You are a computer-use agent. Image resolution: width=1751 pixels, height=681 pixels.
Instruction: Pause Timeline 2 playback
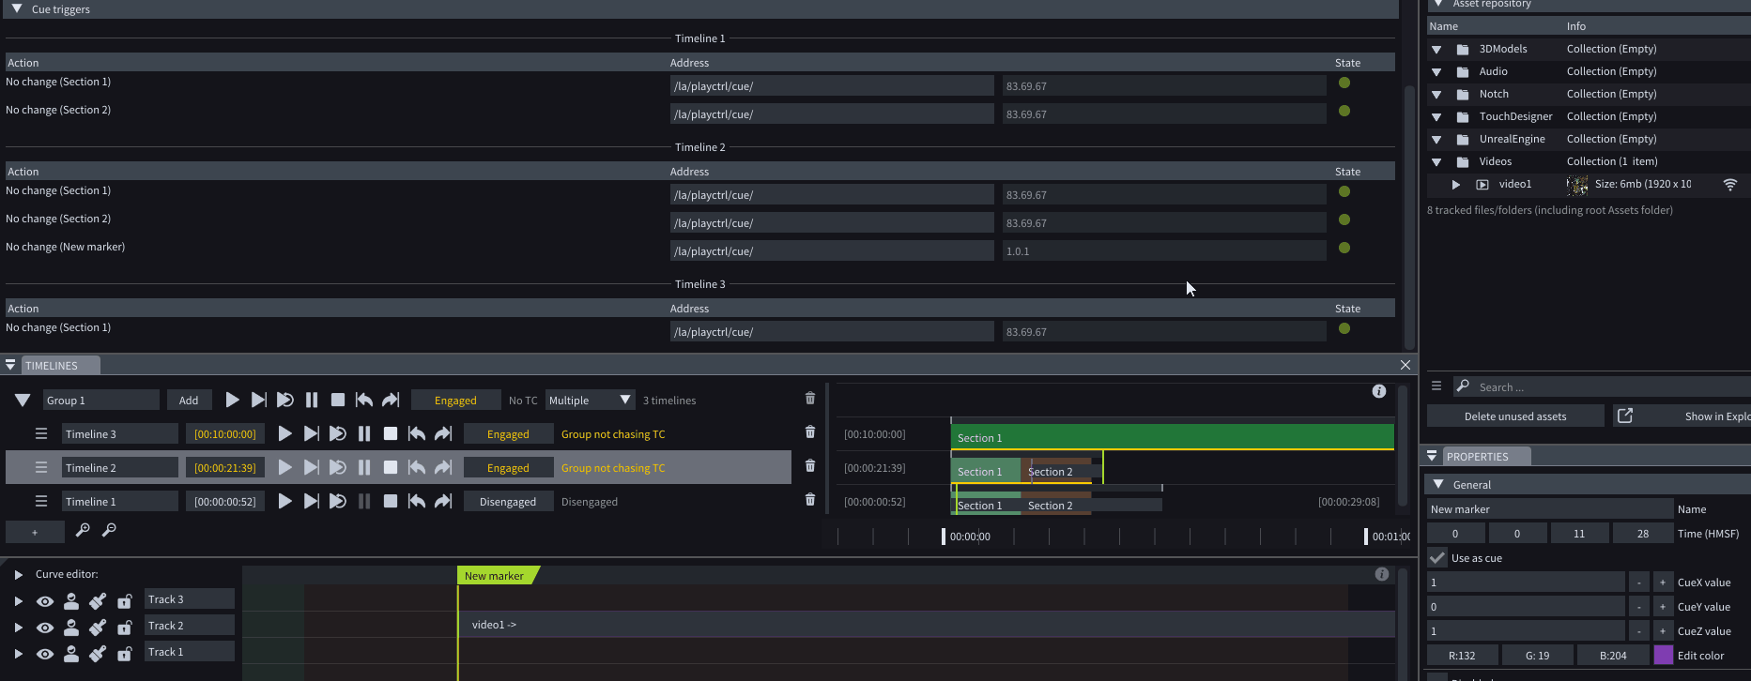point(364,468)
